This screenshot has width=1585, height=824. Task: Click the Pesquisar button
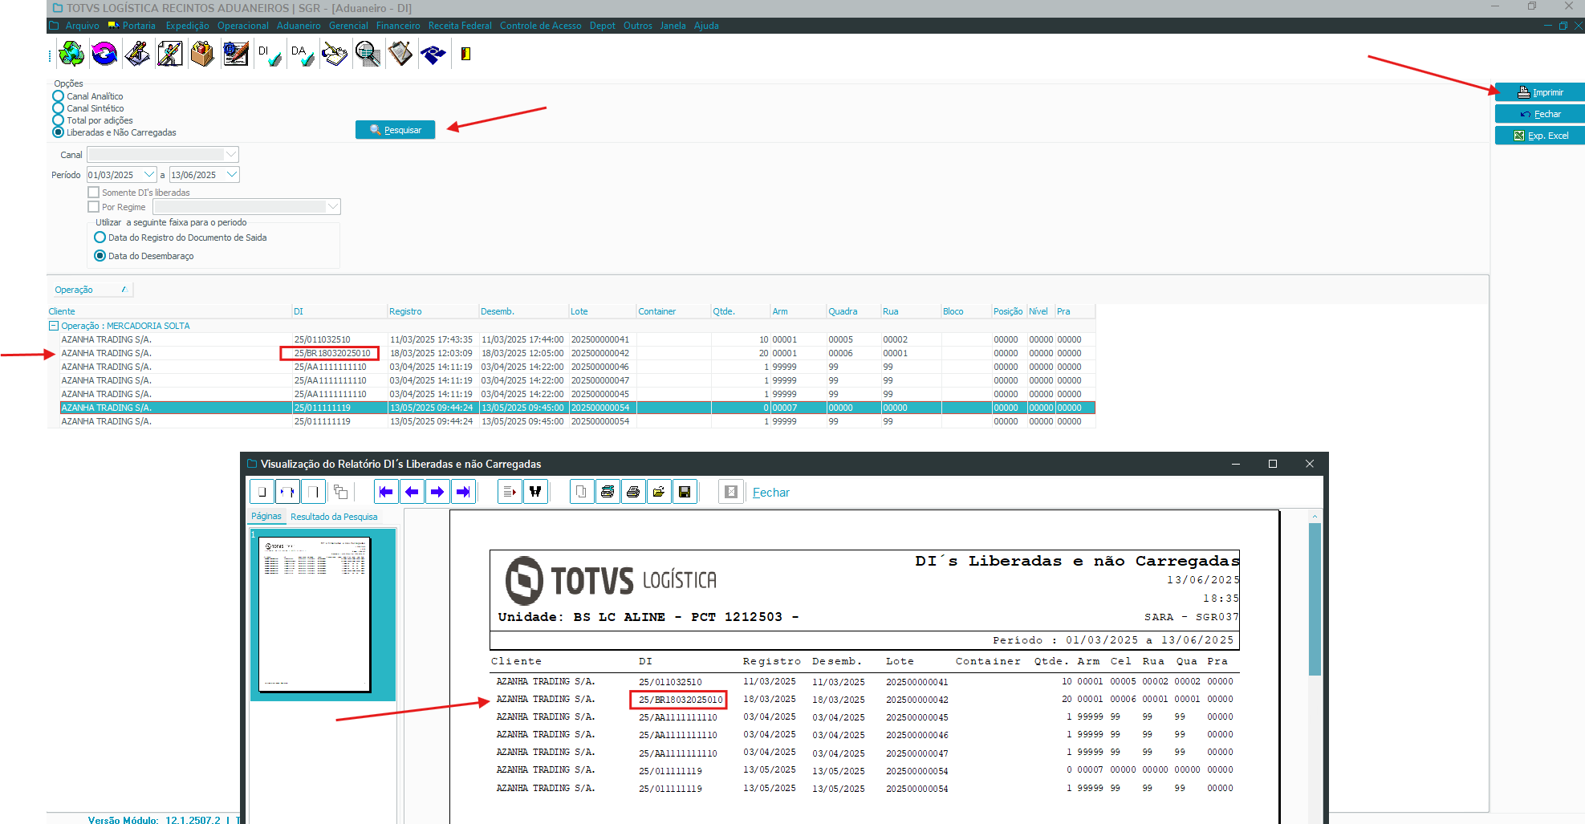[395, 130]
